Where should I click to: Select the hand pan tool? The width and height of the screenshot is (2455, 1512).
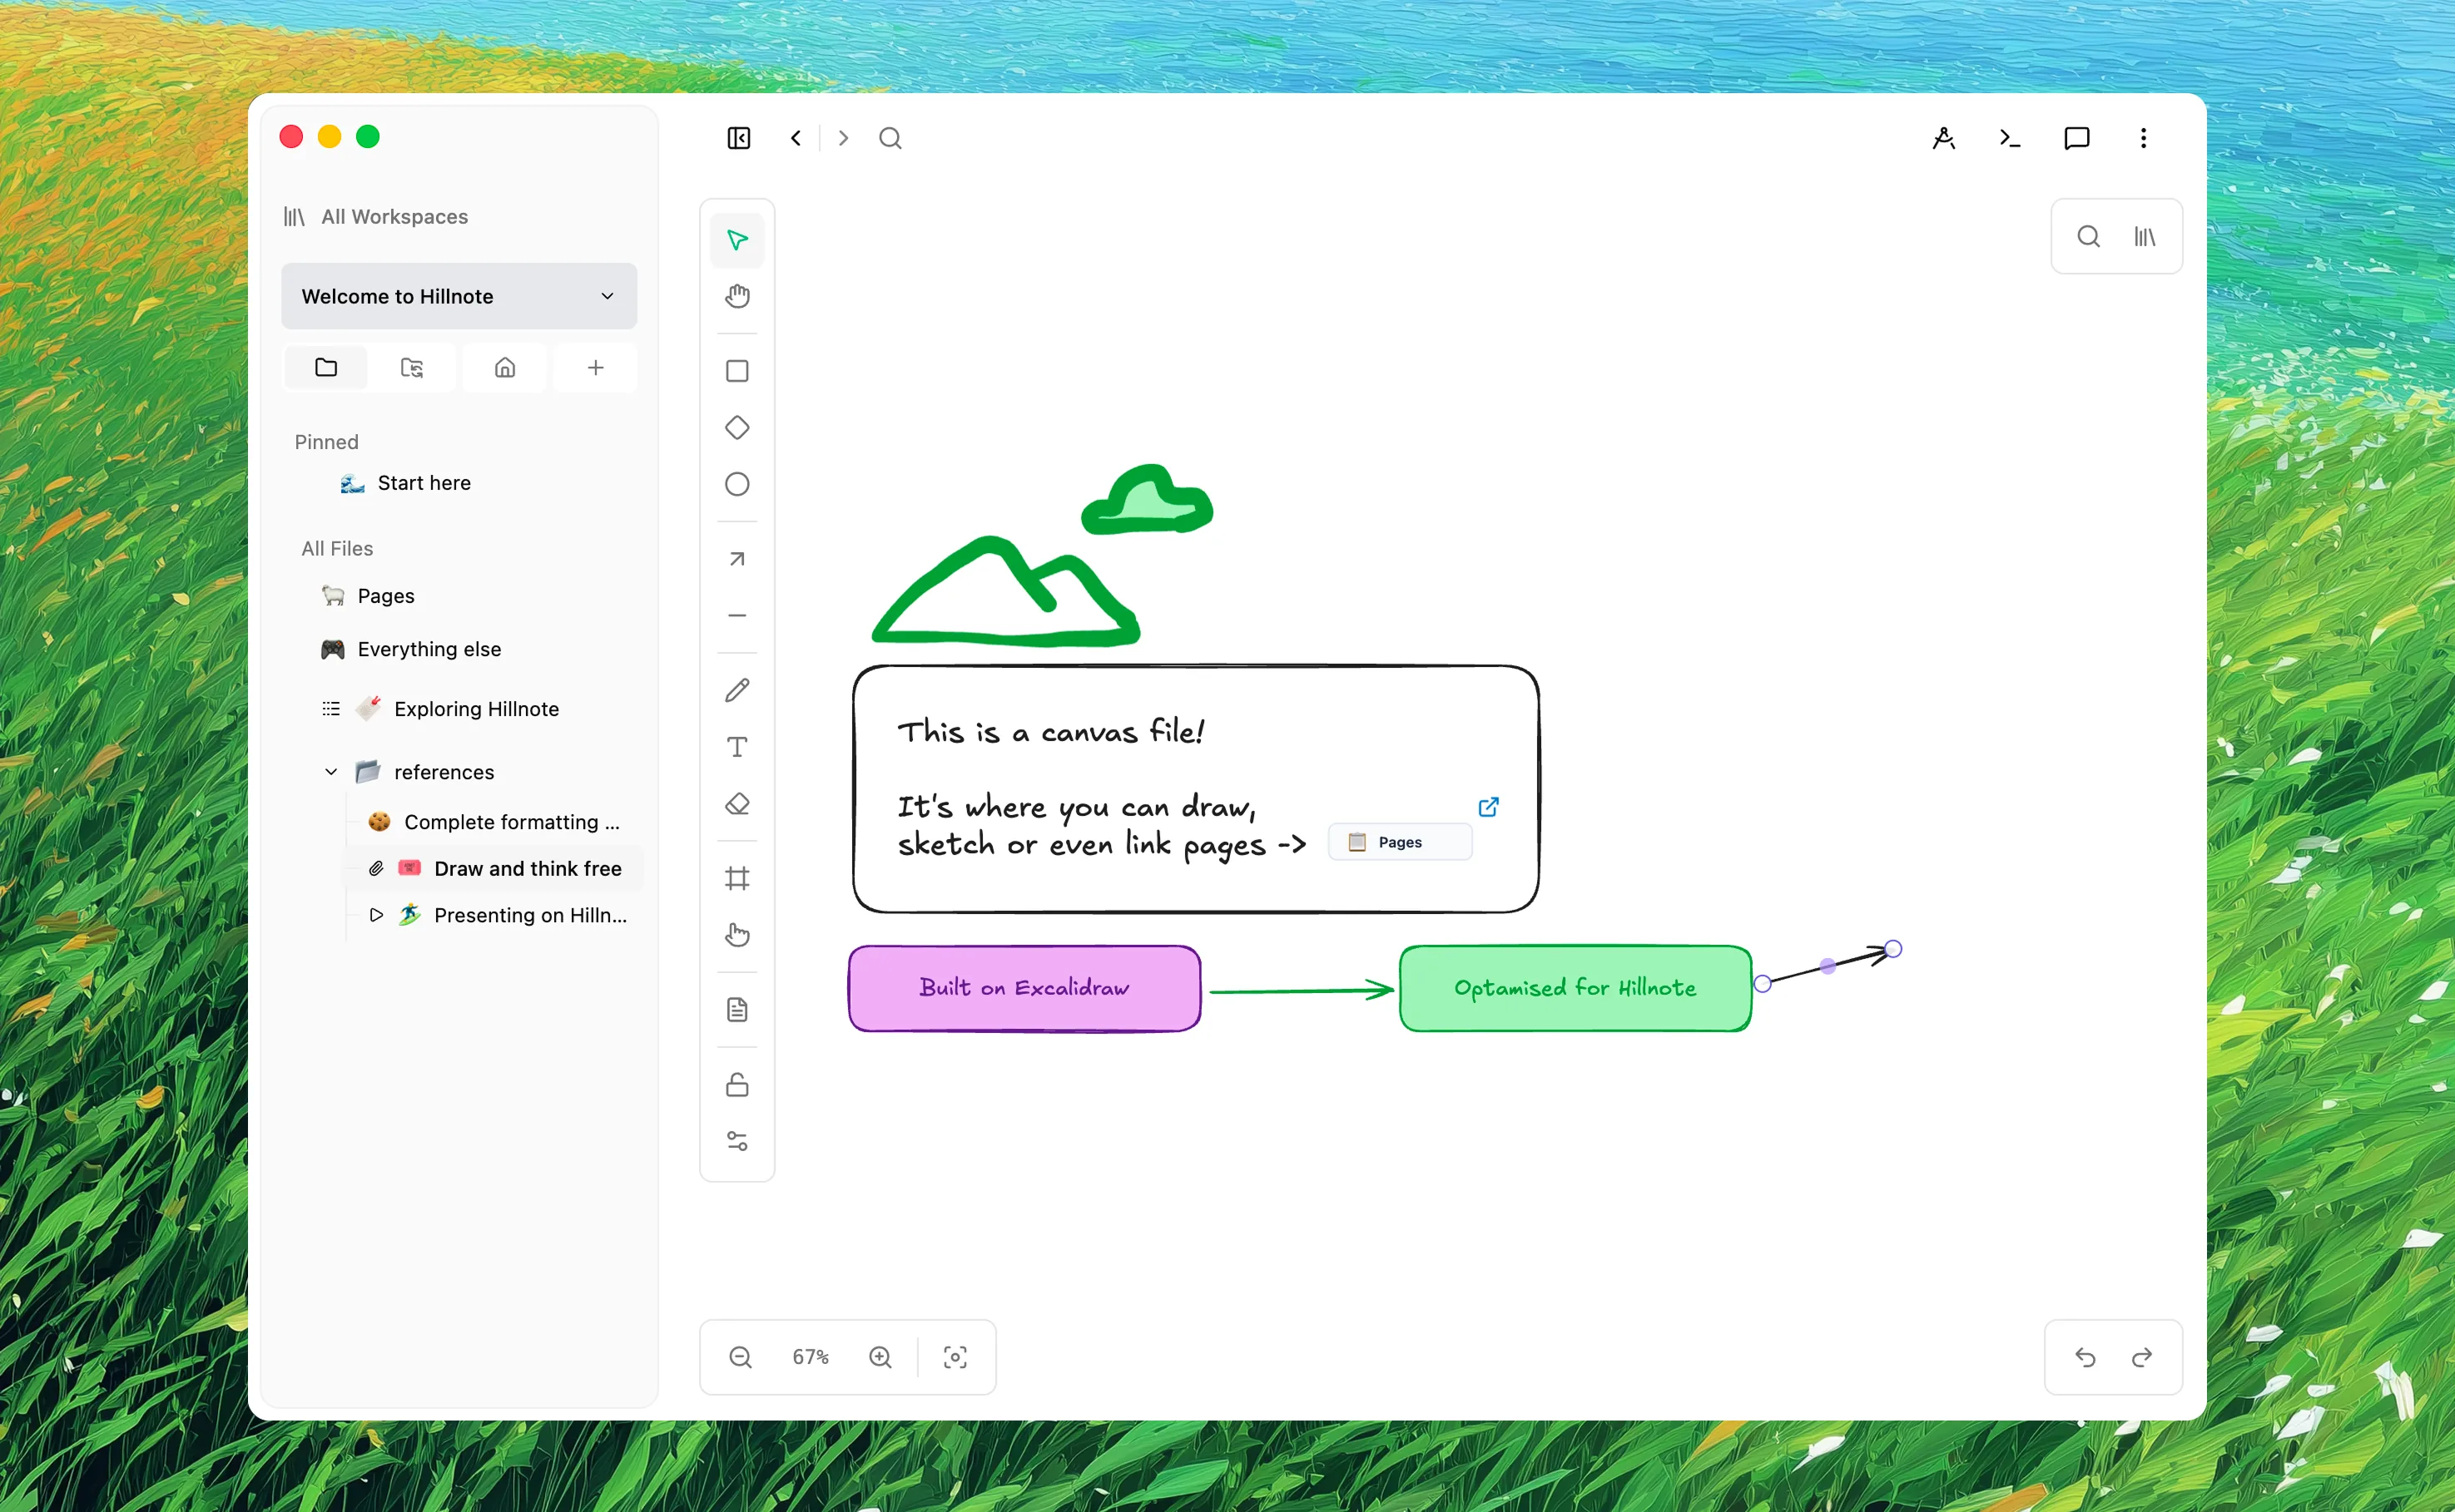[737, 296]
